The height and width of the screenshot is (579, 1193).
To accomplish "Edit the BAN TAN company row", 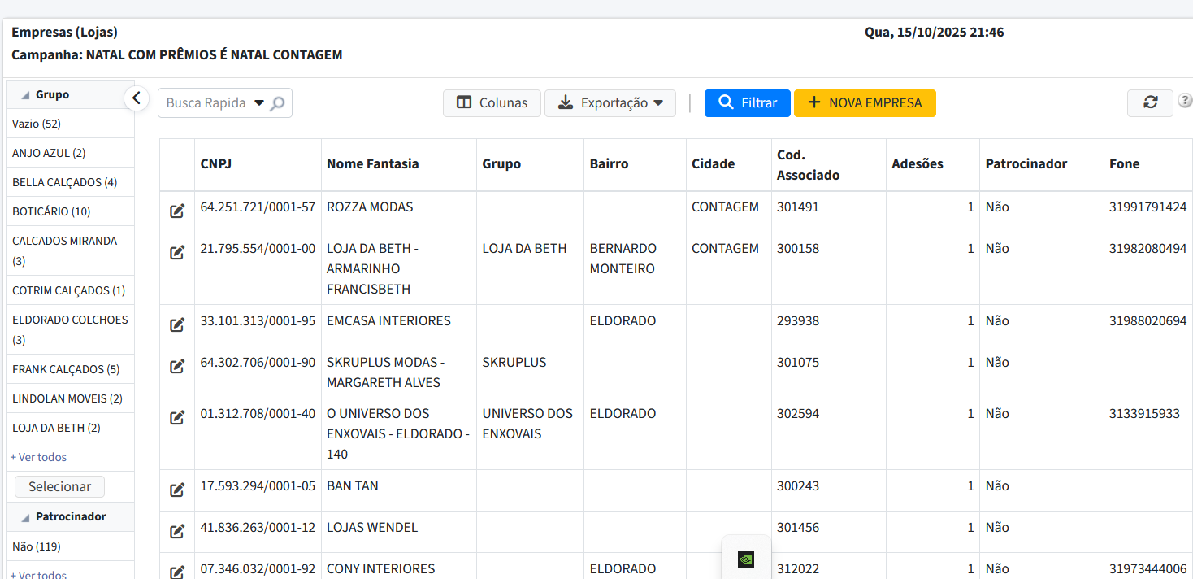I will 177,490.
